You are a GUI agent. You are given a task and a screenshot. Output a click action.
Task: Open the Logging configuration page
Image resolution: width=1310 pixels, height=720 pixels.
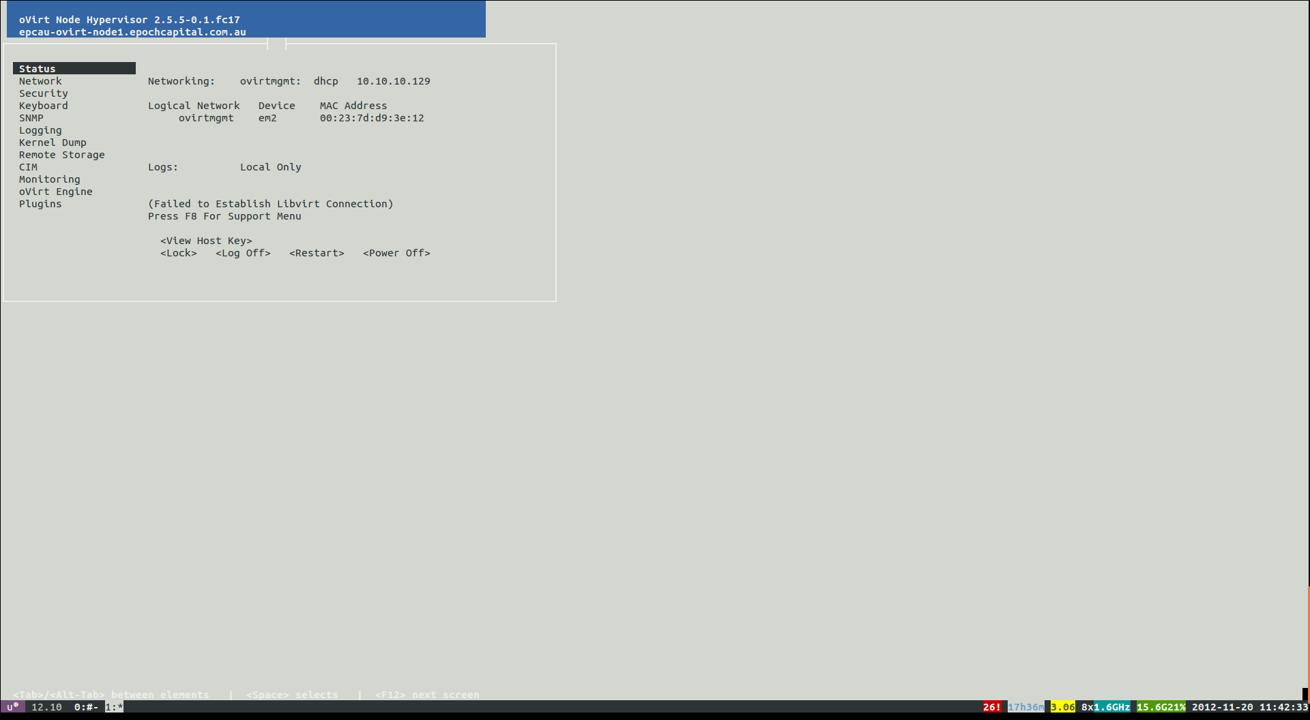(x=40, y=130)
